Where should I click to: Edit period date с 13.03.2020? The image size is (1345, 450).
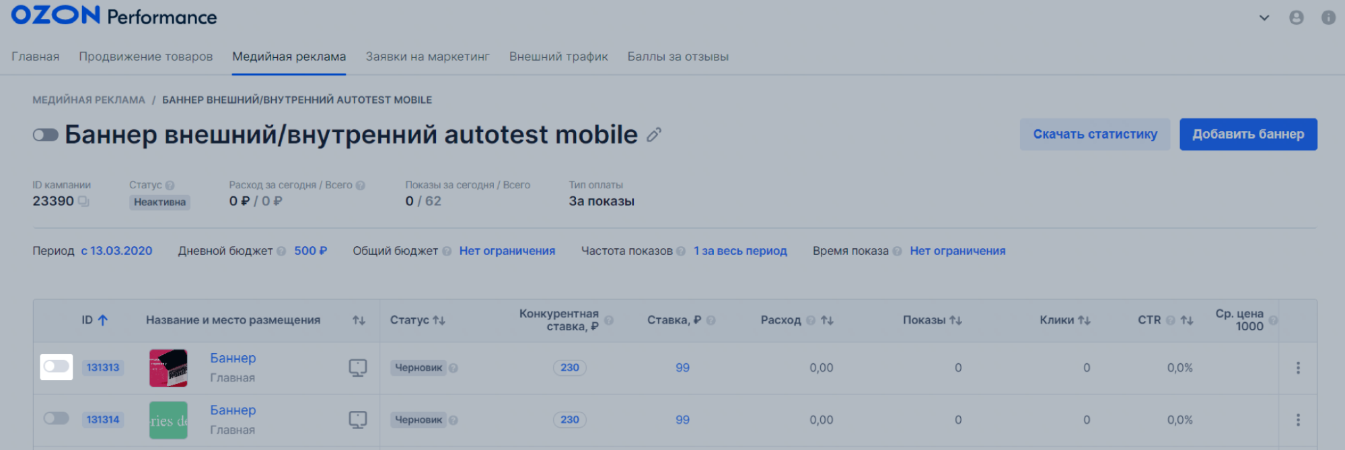(x=116, y=251)
